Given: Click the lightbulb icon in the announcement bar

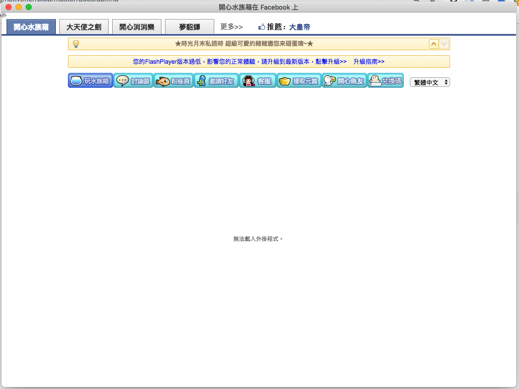Looking at the screenshot, I should [x=76, y=44].
